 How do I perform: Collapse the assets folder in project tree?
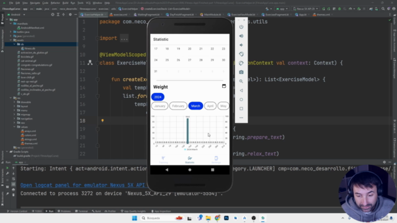(11, 40)
